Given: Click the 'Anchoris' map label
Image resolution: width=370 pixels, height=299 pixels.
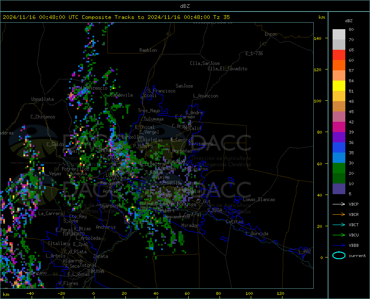Looking at the screenshot, I should point(106,227).
